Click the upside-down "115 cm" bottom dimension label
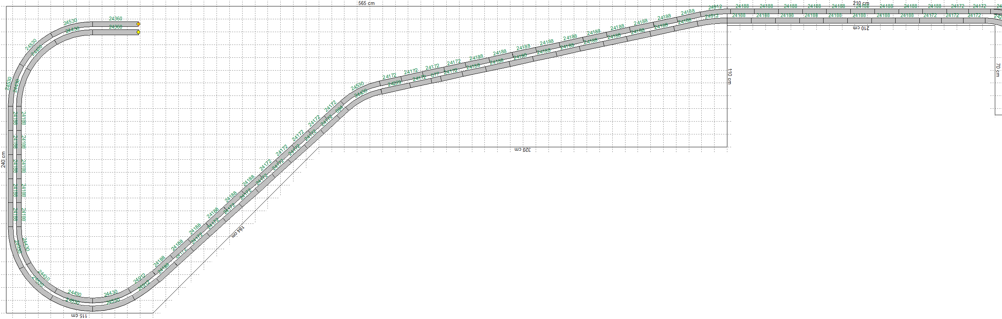Image resolution: width=1002 pixels, height=319 pixels. click(79, 316)
